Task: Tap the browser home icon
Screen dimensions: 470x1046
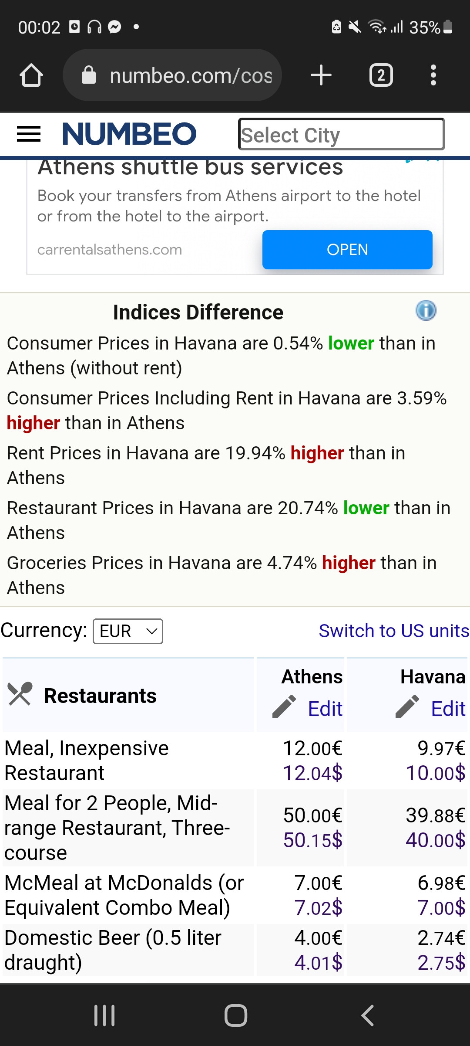Action: click(x=31, y=75)
